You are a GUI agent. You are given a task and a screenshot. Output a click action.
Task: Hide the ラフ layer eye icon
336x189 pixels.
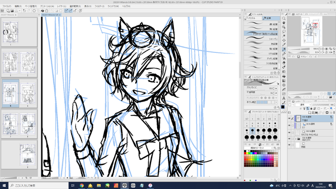(289, 125)
